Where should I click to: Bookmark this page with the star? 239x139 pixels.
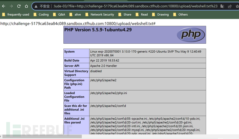237,6
